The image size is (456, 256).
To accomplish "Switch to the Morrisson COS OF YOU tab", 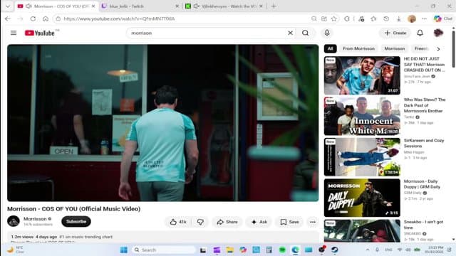I will 57,6.
